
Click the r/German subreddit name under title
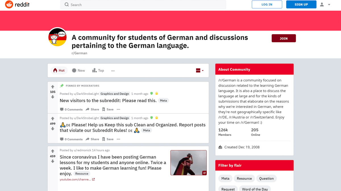(x=79, y=53)
